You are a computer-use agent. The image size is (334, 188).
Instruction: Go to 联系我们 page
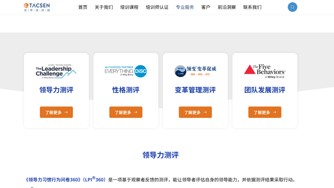[x=252, y=7]
